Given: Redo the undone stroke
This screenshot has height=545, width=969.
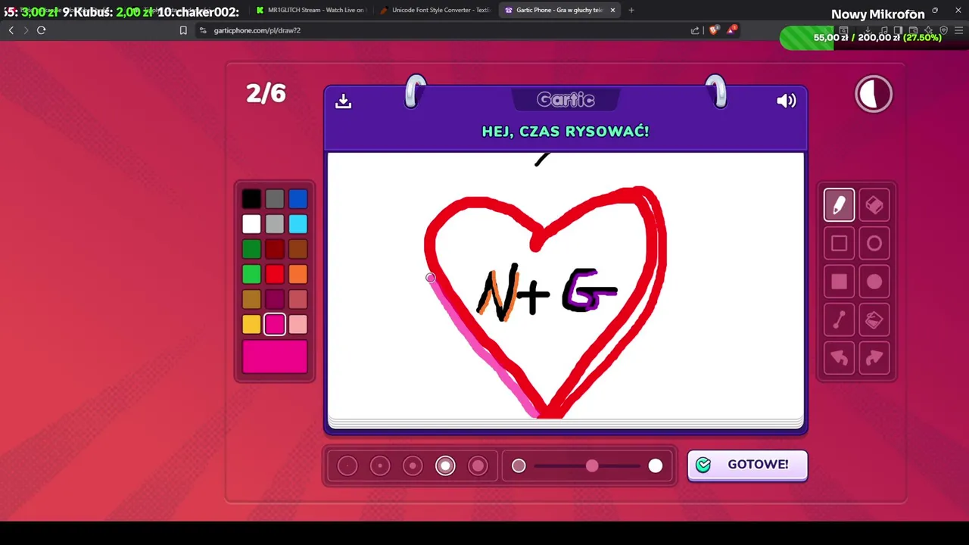Looking at the screenshot, I should click(874, 358).
